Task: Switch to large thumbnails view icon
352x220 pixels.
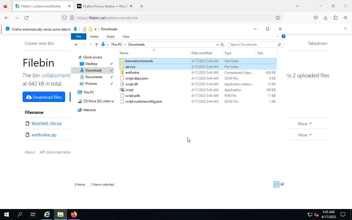Action: point(282,185)
